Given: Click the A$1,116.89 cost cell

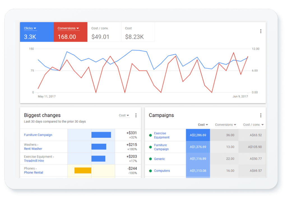Looking at the screenshot, I should (x=198, y=159).
